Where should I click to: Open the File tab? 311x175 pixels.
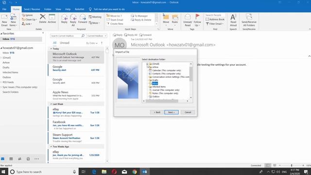[4, 9]
